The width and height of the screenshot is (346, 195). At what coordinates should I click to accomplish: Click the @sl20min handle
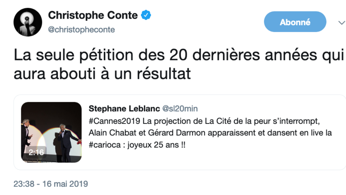180,108
